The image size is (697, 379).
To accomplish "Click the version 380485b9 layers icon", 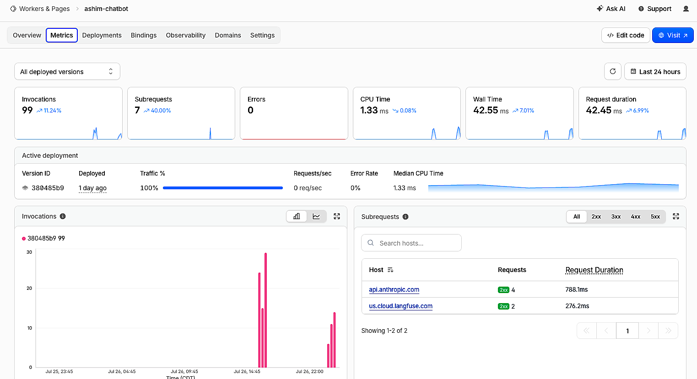I will [x=25, y=188].
